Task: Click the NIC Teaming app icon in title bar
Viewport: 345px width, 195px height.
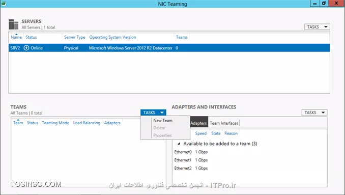Action: click(x=3, y=3)
